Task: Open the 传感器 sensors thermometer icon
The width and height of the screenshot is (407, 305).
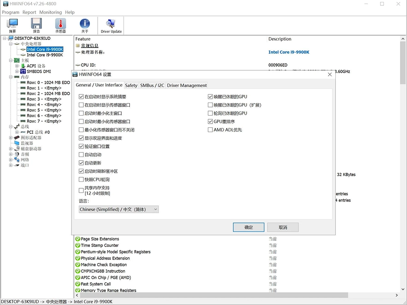Action: pos(60,26)
